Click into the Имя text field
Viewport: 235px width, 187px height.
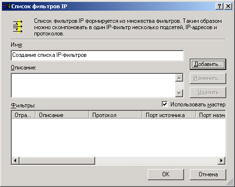pos(97,55)
